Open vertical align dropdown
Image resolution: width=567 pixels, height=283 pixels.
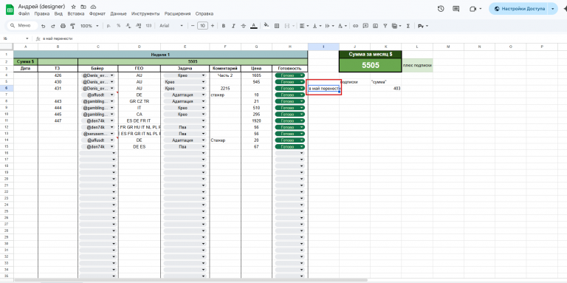(317, 26)
